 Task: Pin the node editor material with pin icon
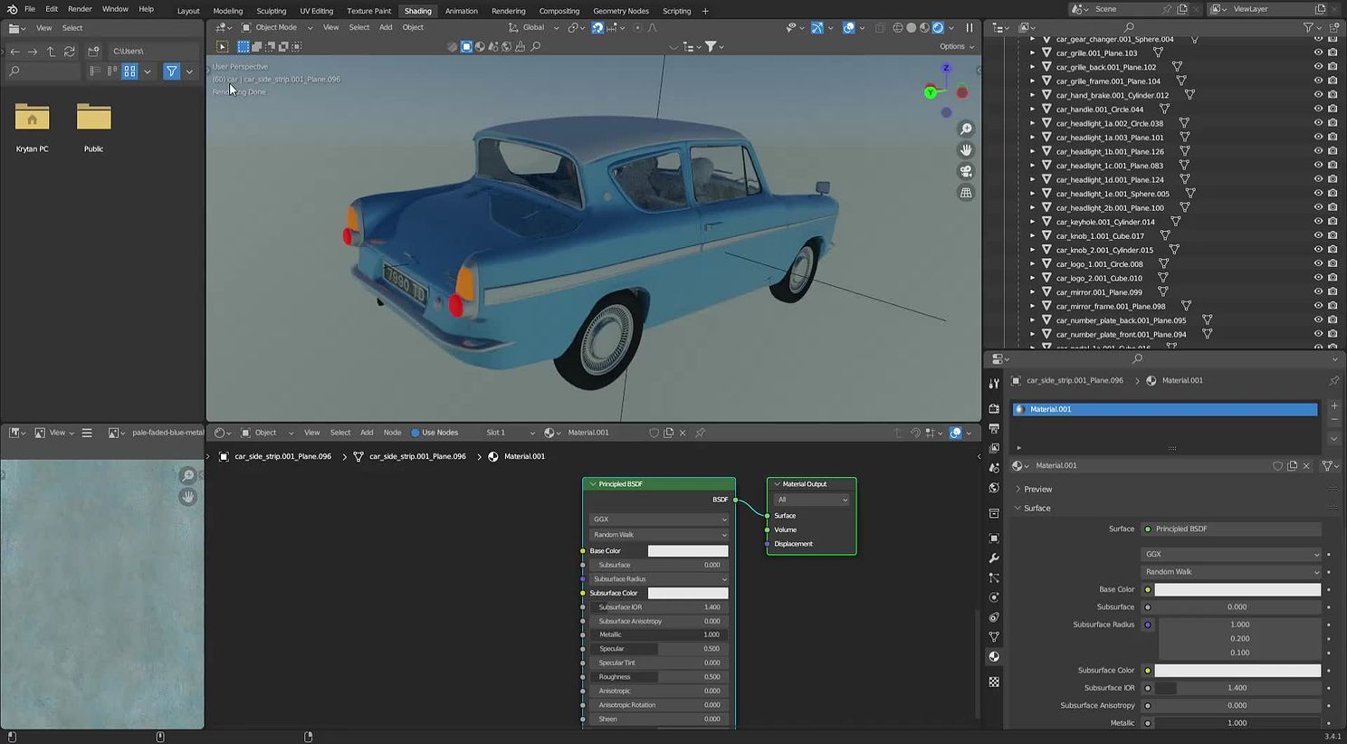pos(700,433)
